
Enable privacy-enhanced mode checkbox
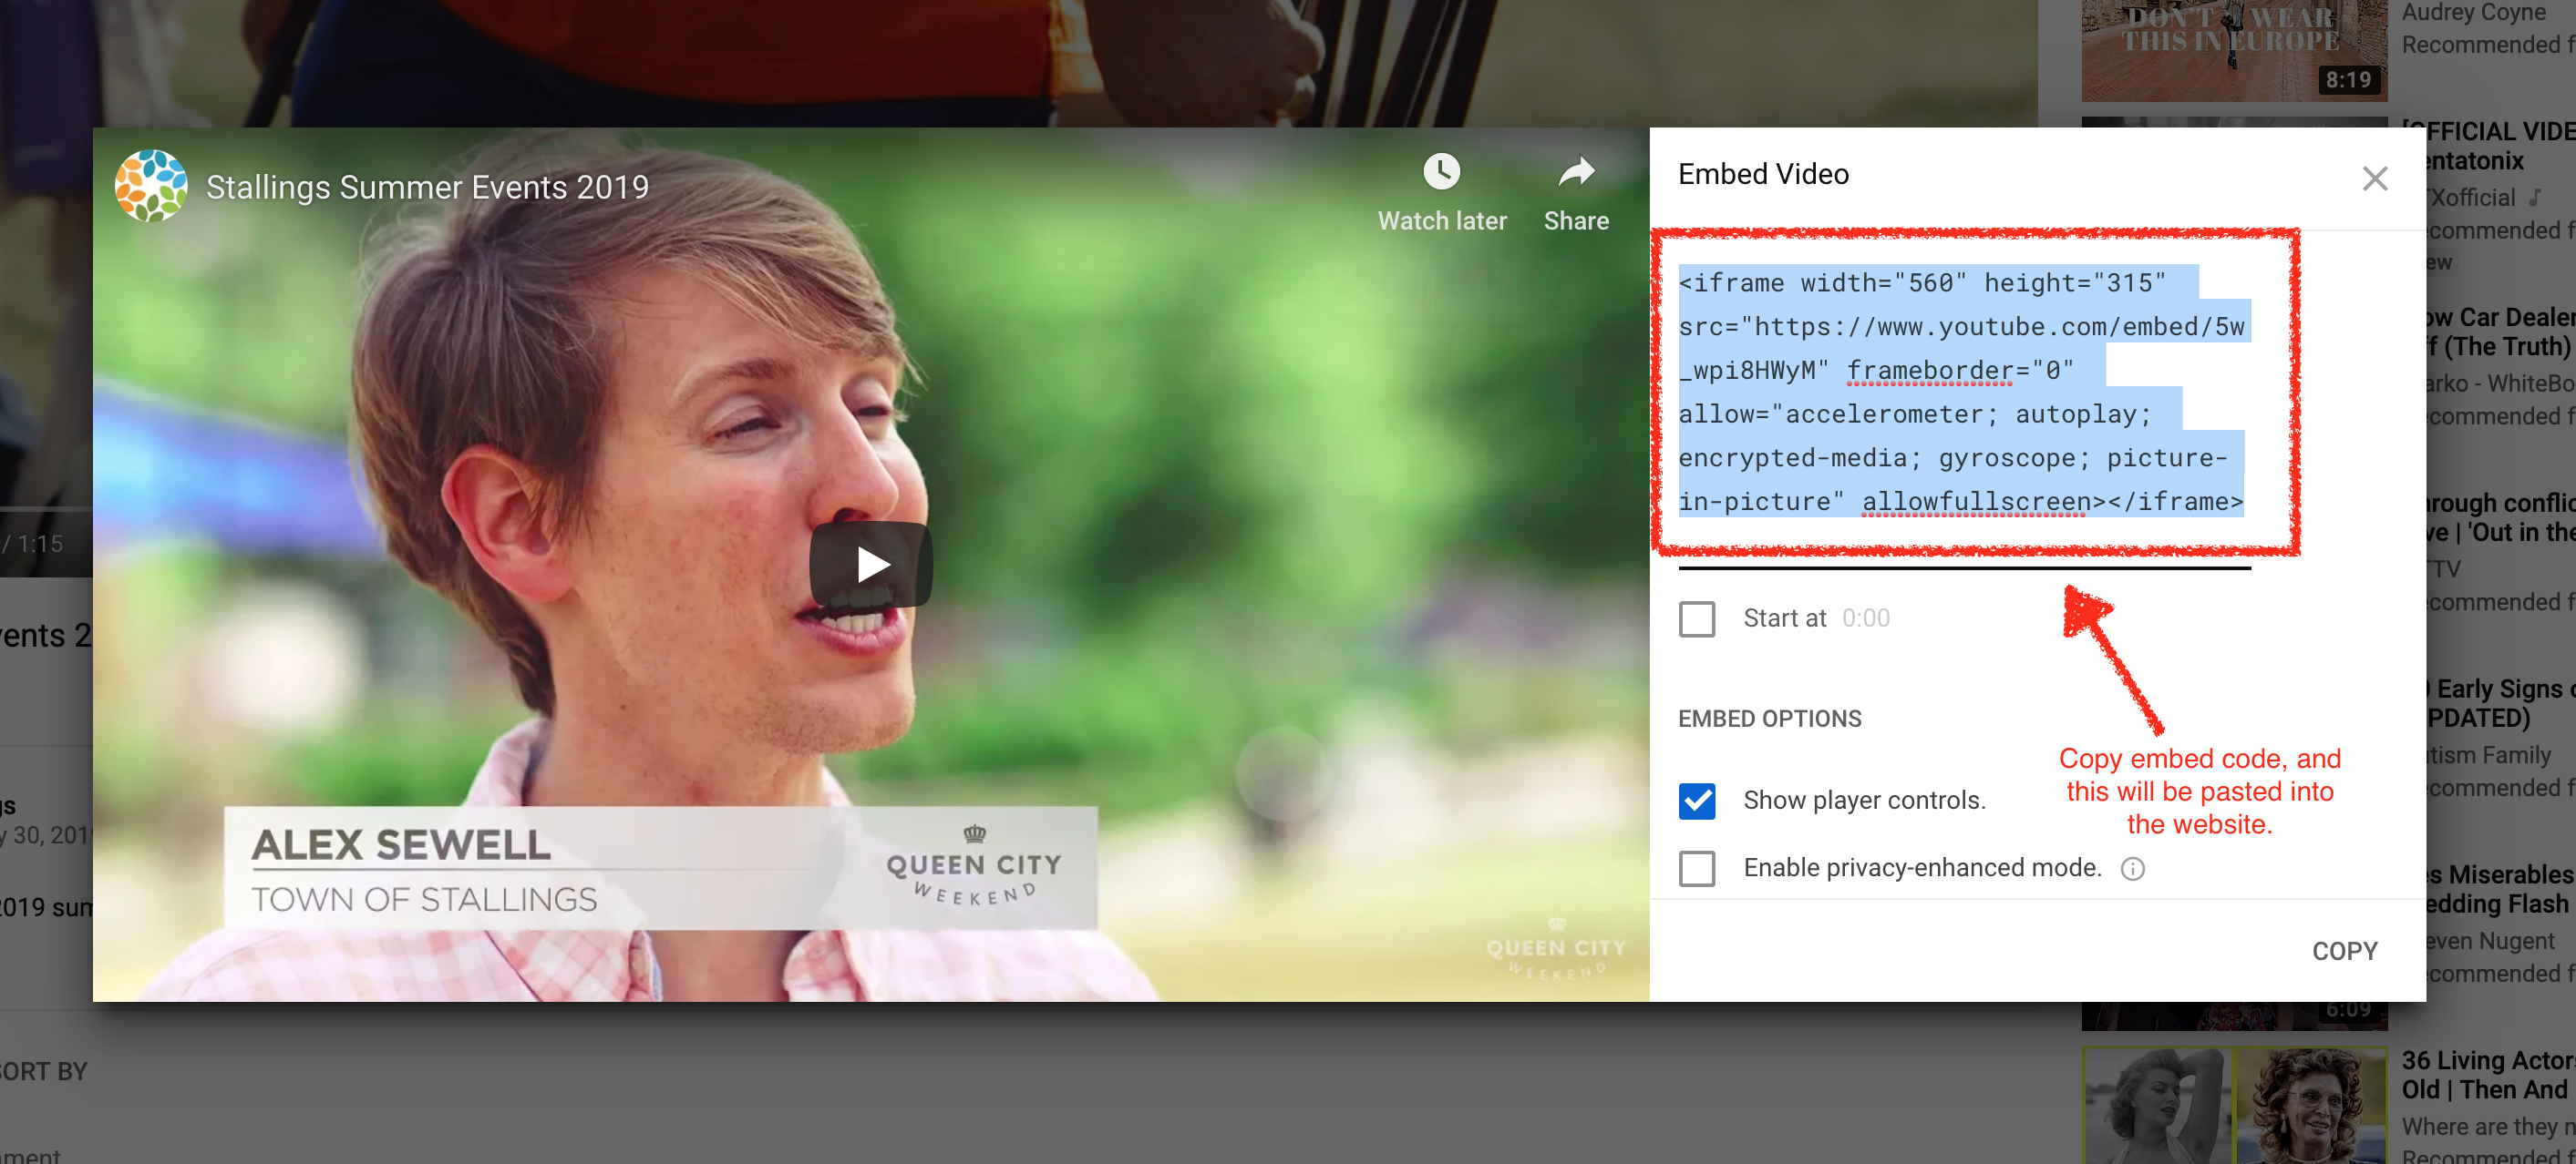coord(1696,868)
